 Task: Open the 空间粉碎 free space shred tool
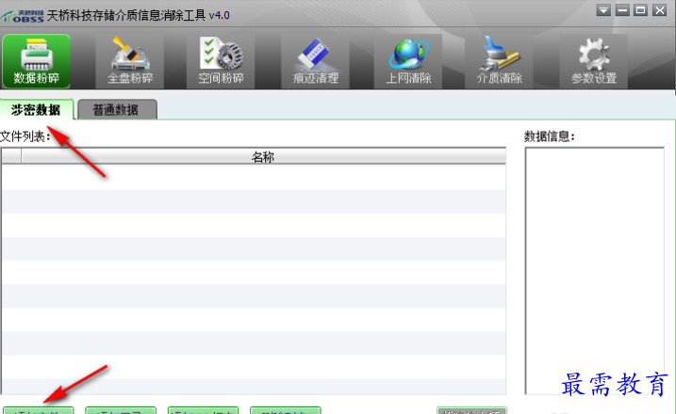tap(221, 62)
